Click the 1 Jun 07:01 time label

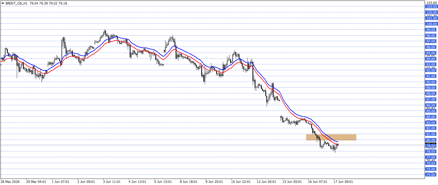(61, 182)
